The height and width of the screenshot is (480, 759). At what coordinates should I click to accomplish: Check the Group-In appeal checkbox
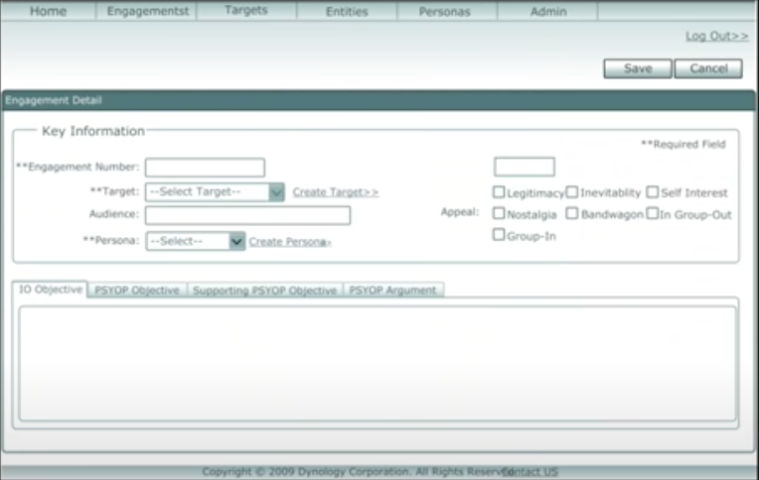tap(499, 234)
